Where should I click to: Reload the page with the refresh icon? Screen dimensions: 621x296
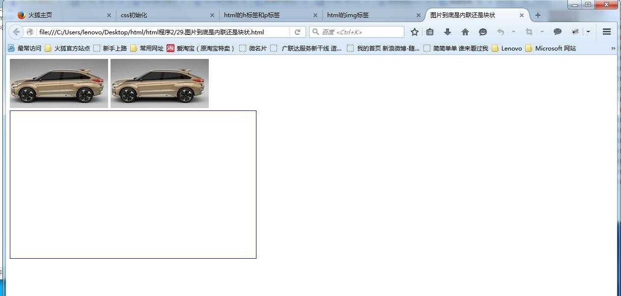(x=297, y=32)
